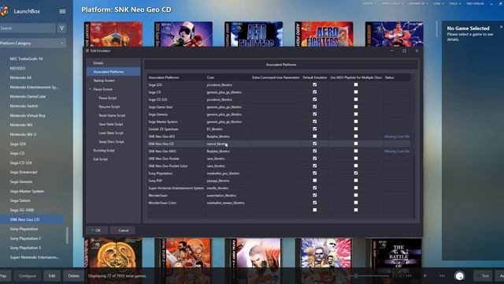Screen dimensions: 504x284
Task: Click the game grid vertical scrollbar
Action: coord(436,29)
